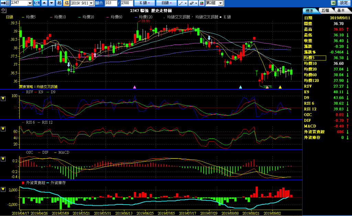This screenshot has height=216, width=352.
Task: Click the display count field showing 103
Action: (x=110, y=3)
